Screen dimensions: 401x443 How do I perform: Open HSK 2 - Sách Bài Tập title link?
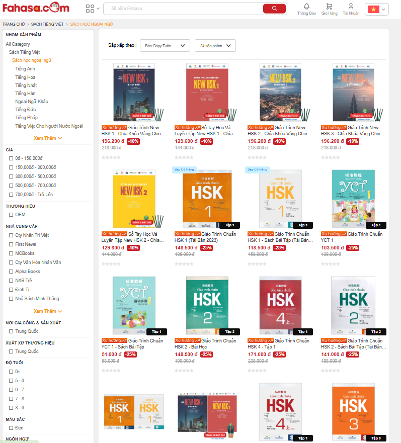point(353,343)
